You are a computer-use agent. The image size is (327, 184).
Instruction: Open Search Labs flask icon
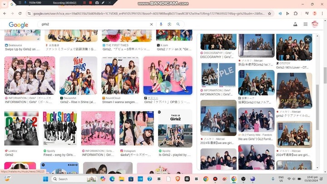295,24
